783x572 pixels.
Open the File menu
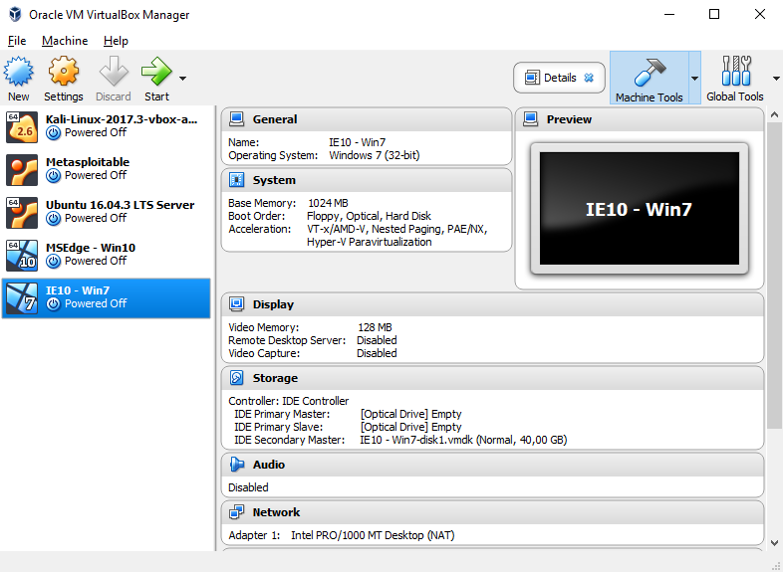[x=17, y=41]
